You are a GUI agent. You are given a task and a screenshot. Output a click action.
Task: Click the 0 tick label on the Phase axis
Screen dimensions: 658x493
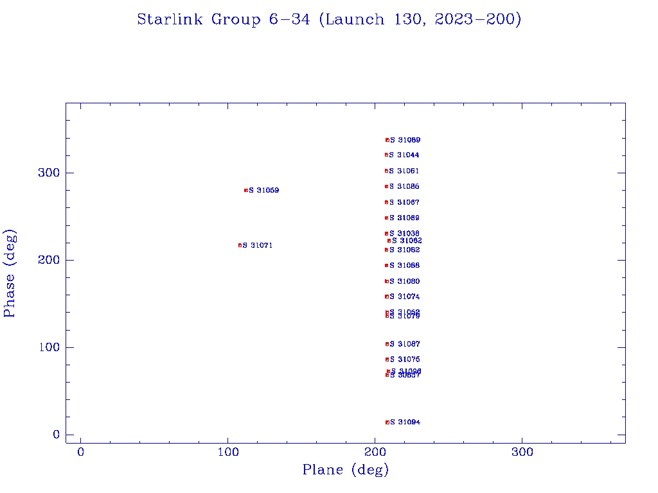coord(57,435)
